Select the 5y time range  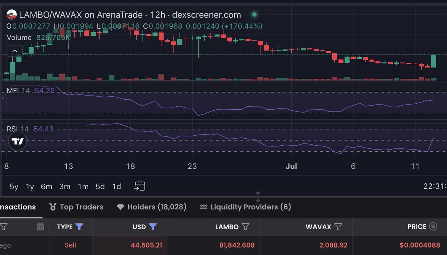click(14, 187)
